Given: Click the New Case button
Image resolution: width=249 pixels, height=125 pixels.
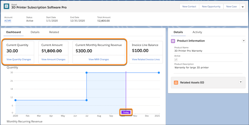Looking at the screenshot, I should click(231, 6).
